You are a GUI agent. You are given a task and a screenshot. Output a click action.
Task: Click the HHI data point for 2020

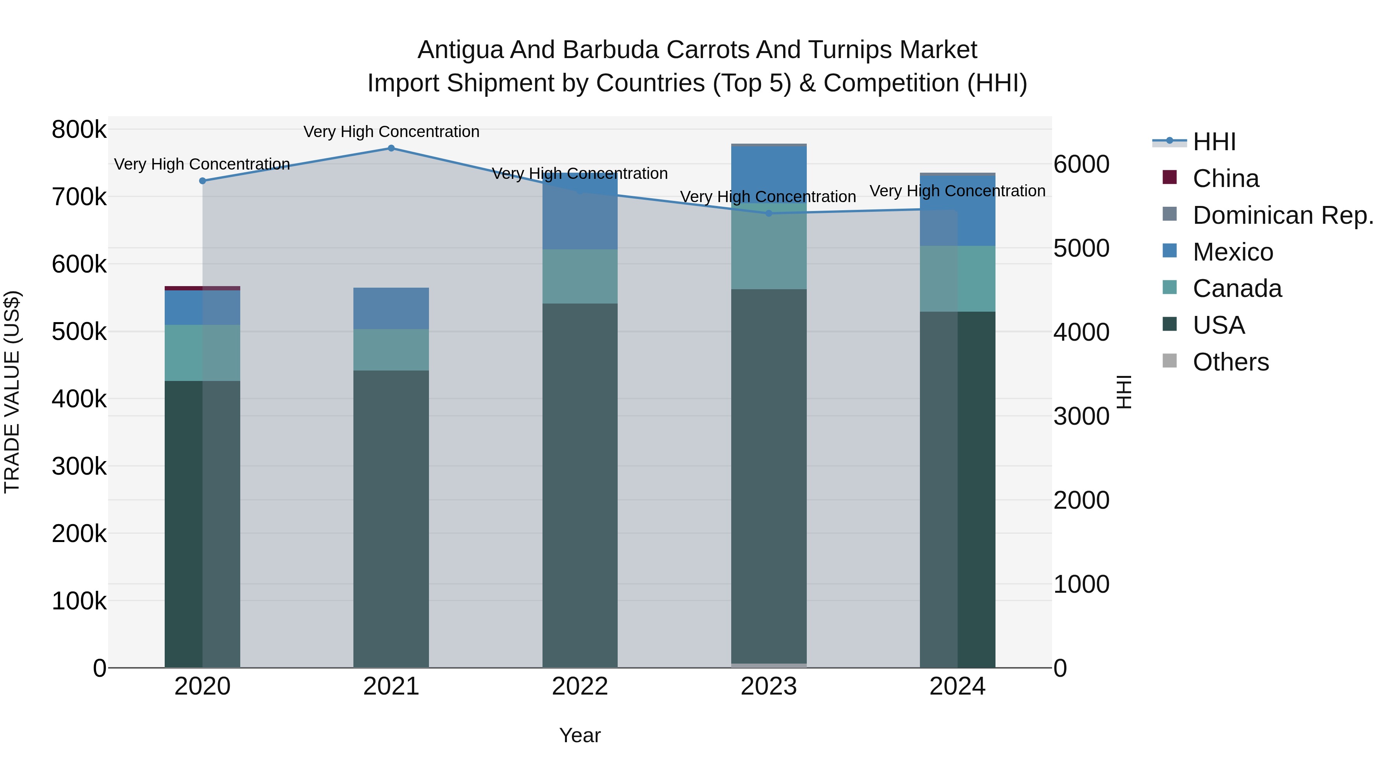click(203, 181)
